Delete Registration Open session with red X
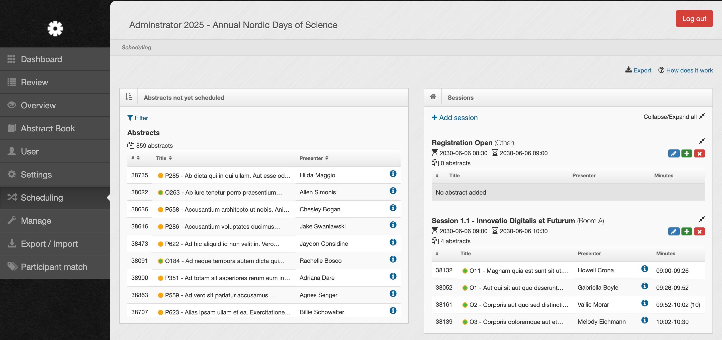The image size is (722, 340). [x=699, y=154]
